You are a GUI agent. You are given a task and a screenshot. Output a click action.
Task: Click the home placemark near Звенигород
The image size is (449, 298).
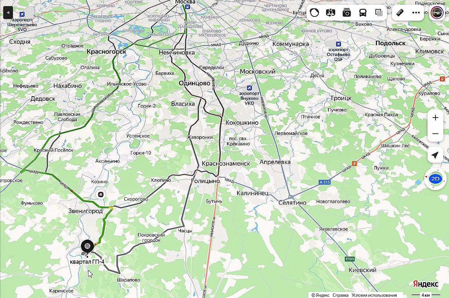click(101, 194)
